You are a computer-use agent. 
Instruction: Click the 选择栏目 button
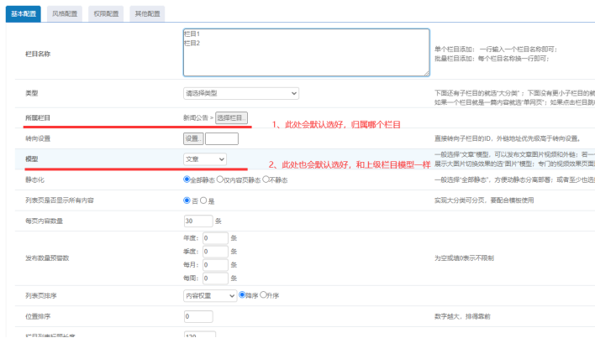(231, 117)
